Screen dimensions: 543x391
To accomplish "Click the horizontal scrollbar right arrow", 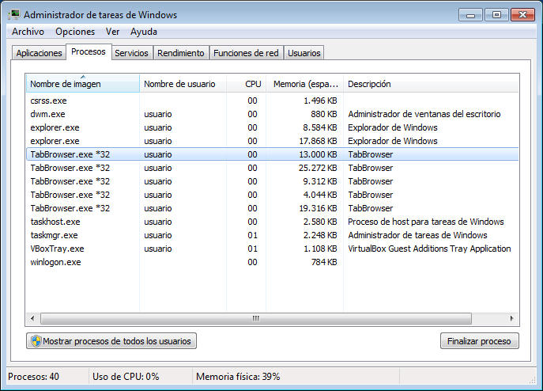I will tap(512, 318).
